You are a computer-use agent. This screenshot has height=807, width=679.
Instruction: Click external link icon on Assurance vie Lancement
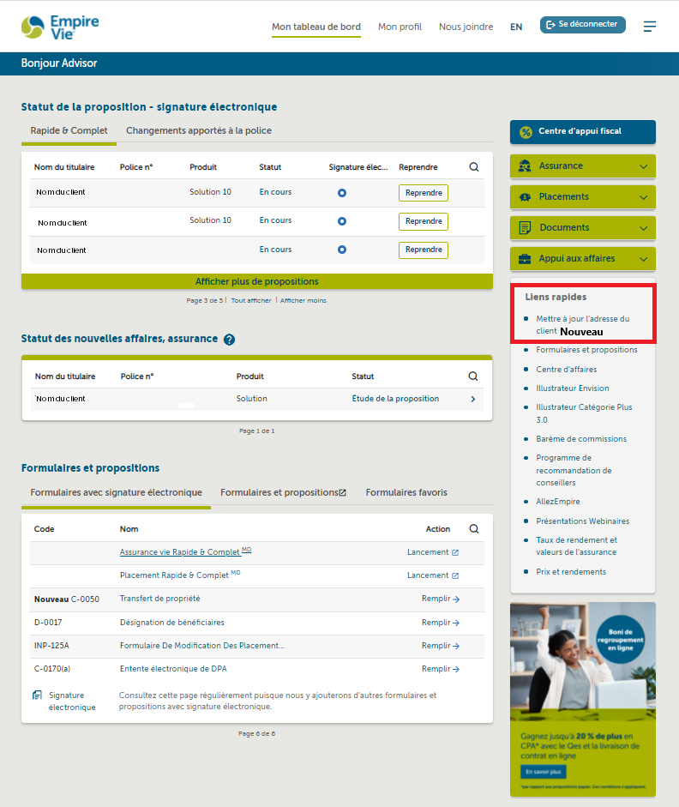pos(455,552)
